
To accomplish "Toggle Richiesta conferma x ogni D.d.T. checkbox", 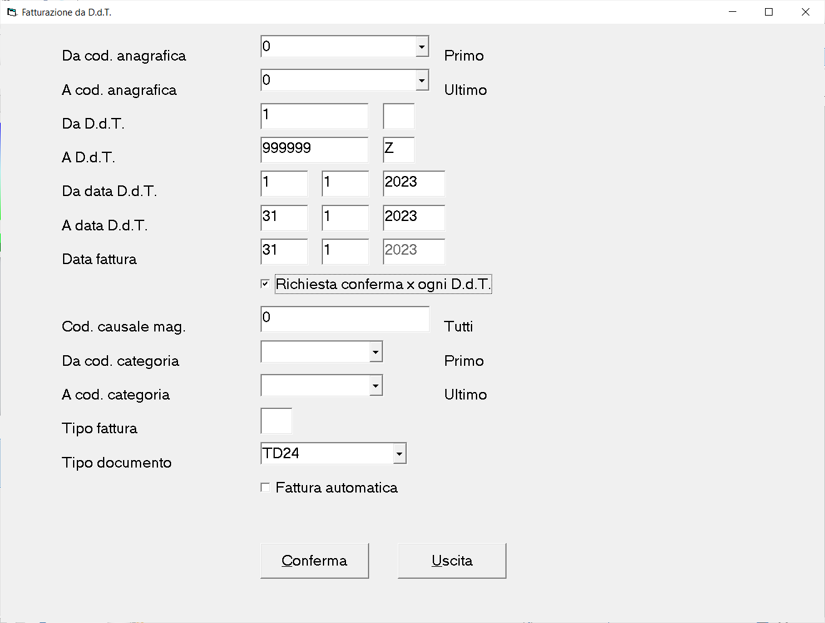I will click(265, 284).
